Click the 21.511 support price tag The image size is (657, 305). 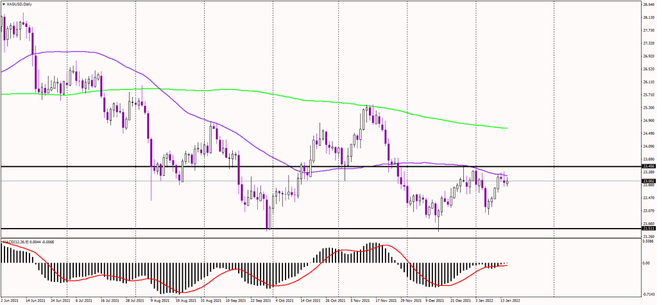(648, 228)
